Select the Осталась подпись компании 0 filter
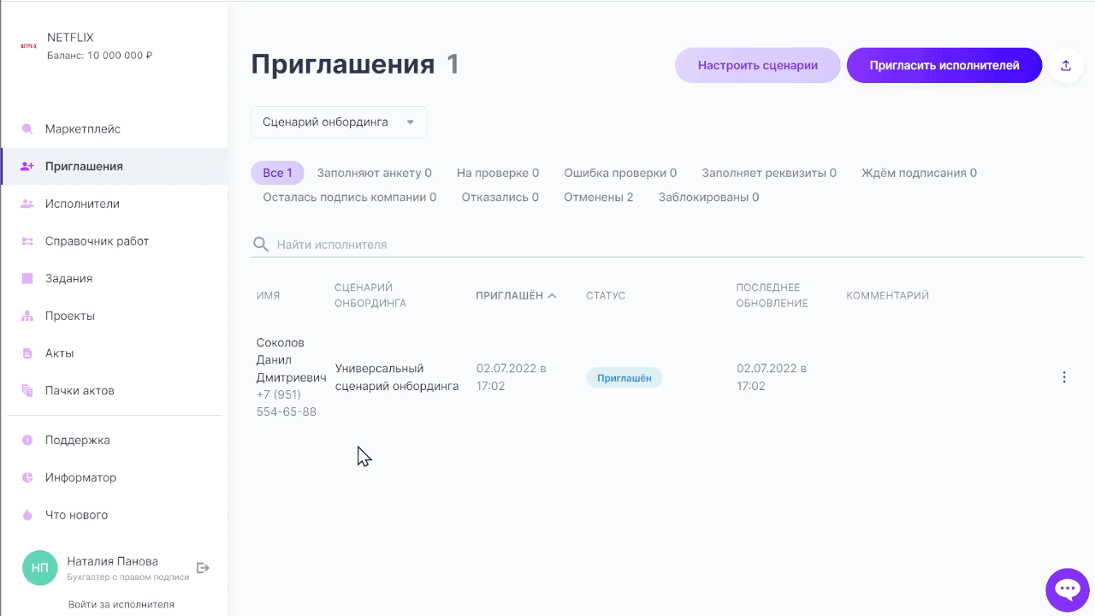1095x616 pixels. 350,197
